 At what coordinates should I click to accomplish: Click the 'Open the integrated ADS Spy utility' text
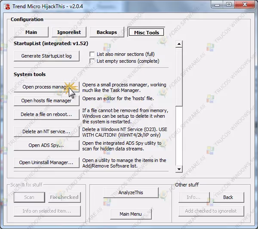click(x=122, y=146)
